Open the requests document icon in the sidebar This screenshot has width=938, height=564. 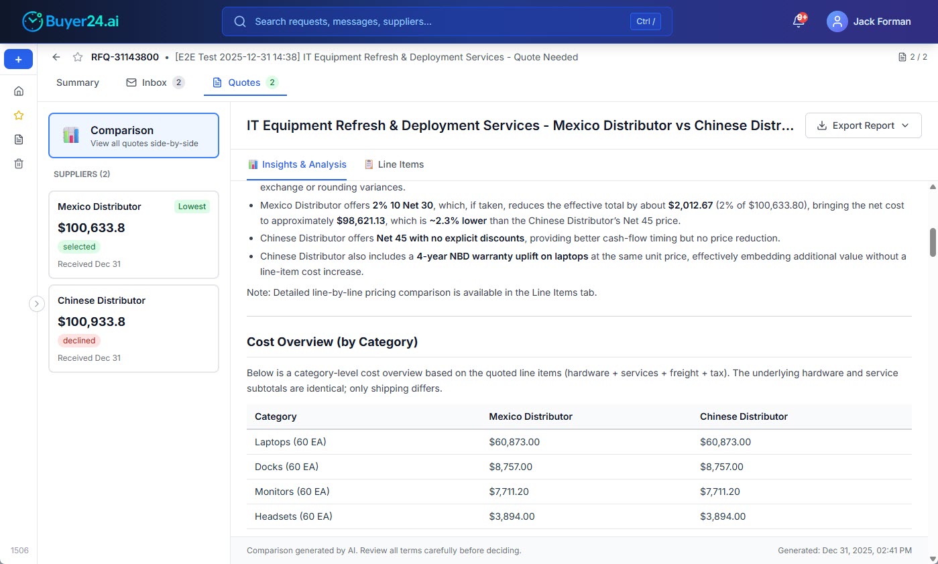18,139
